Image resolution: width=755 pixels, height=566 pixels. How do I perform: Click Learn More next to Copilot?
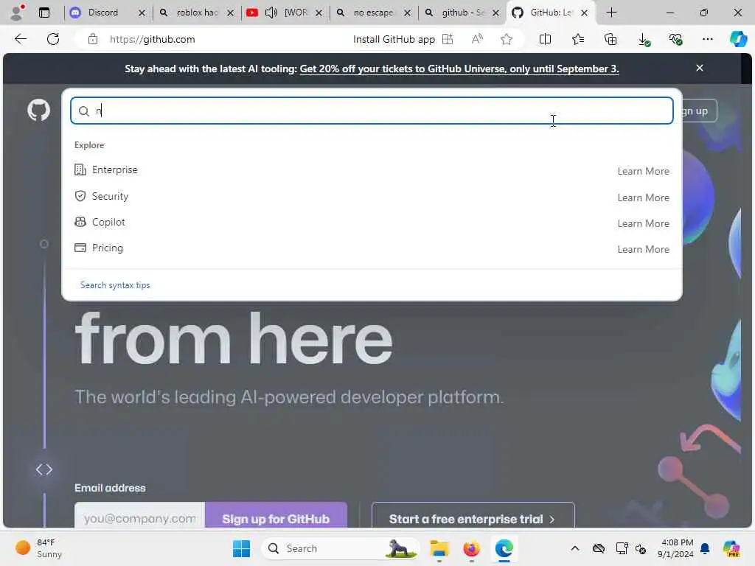pyautogui.click(x=643, y=224)
